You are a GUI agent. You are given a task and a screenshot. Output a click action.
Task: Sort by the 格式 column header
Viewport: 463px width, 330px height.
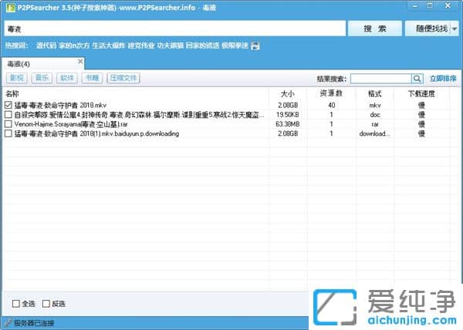(375, 94)
